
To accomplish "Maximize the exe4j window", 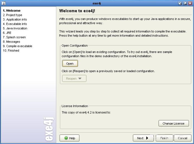I will pos(185,3).
